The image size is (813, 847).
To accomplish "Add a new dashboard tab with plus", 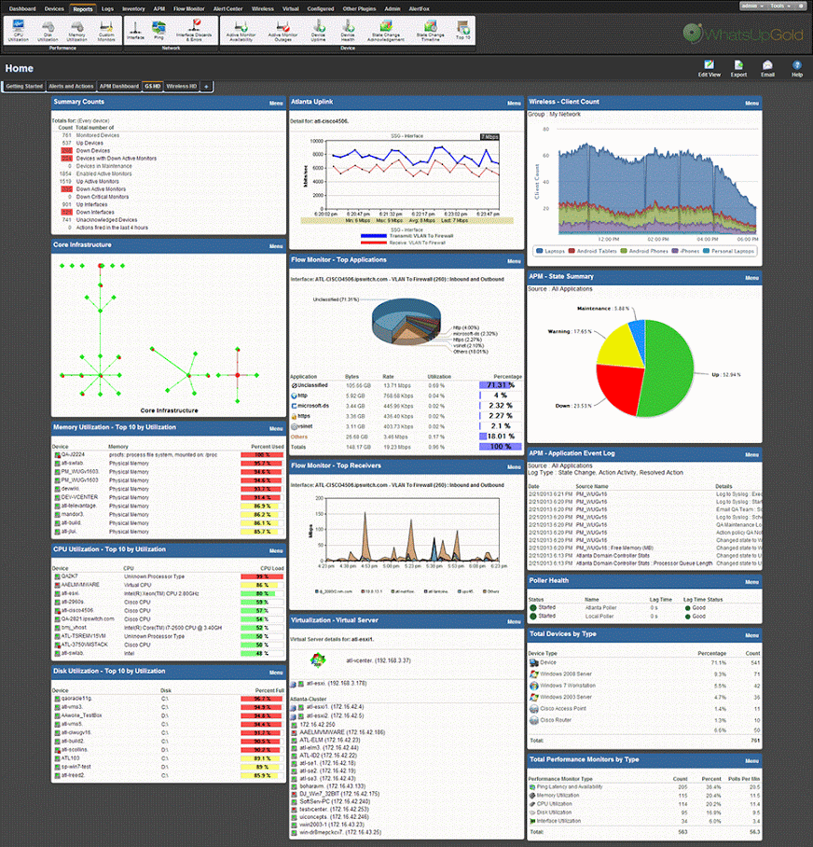I will coord(206,87).
